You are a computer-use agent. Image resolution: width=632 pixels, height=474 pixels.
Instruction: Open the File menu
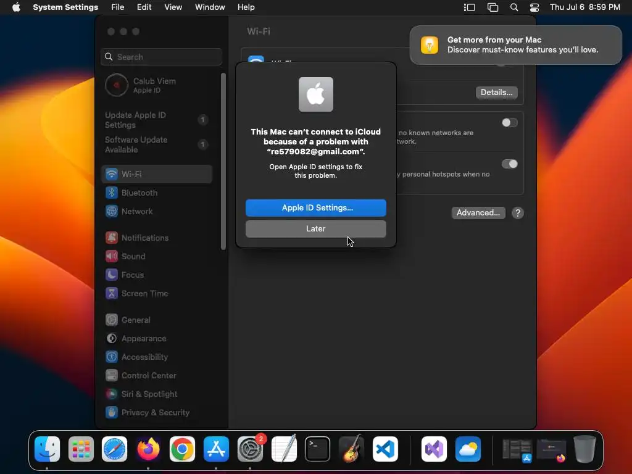tap(118, 7)
